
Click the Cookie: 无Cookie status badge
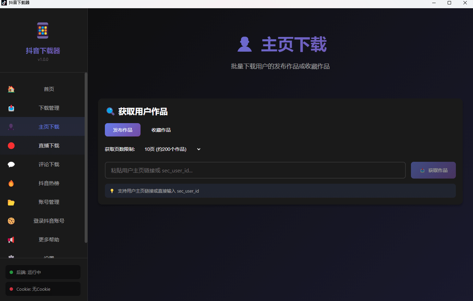[43, 289]
